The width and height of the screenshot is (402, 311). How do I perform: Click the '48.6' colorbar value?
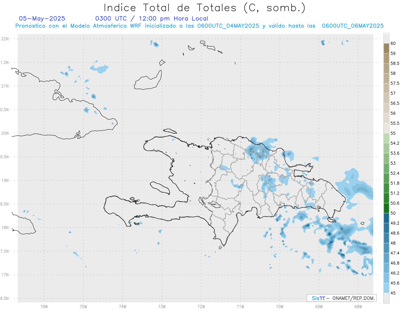pos(395,233)
